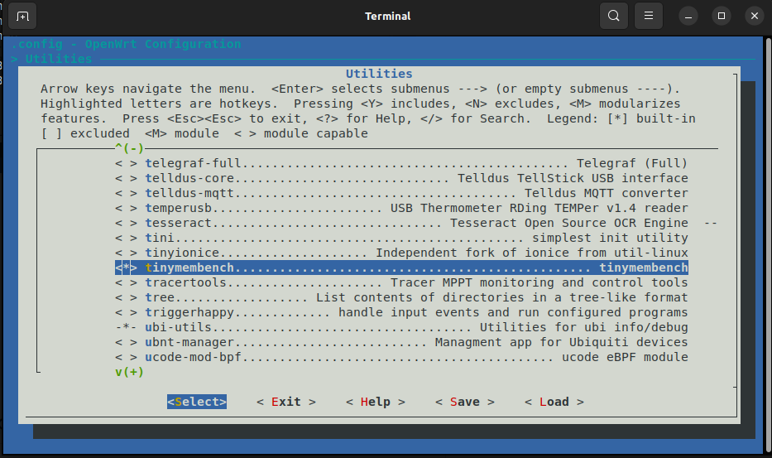
Task: Minimize the Terminal window
Action: pyautogui.click(x=688, y=17)
